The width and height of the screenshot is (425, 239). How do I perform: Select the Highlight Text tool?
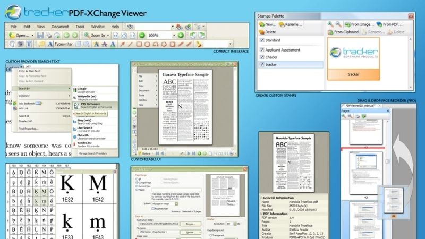(x=96, y=44)
